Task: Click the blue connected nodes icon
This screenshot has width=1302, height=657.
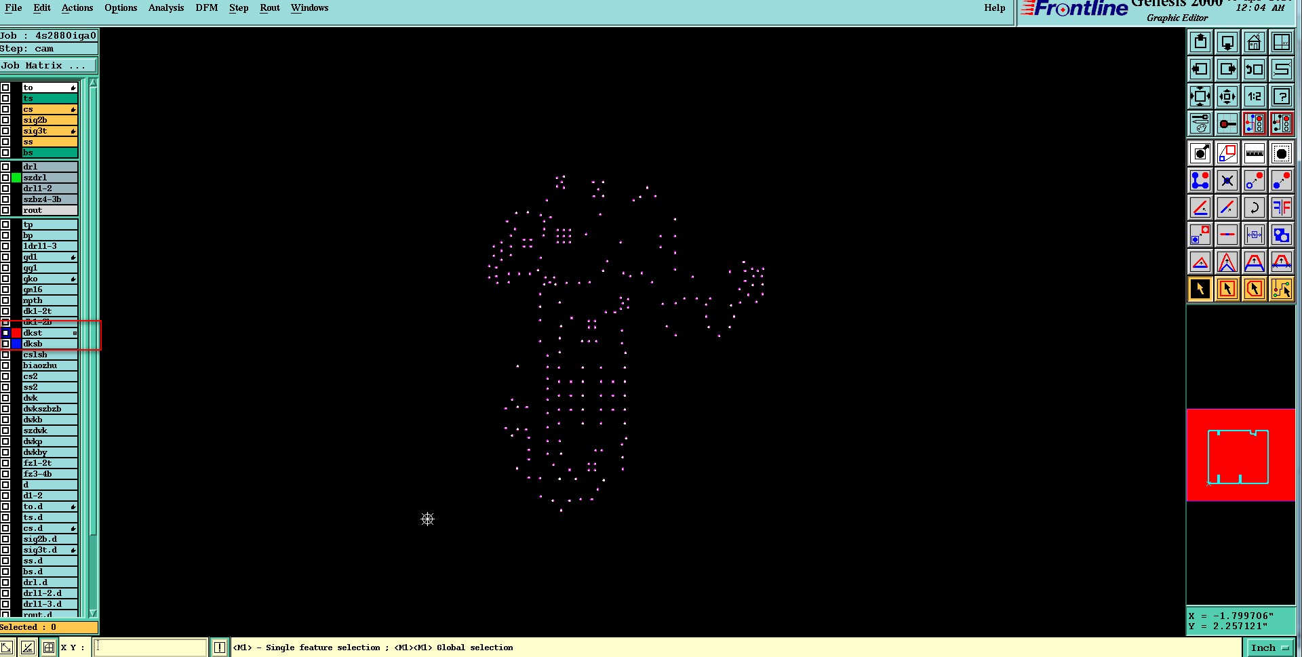Action: point(1200,180)
